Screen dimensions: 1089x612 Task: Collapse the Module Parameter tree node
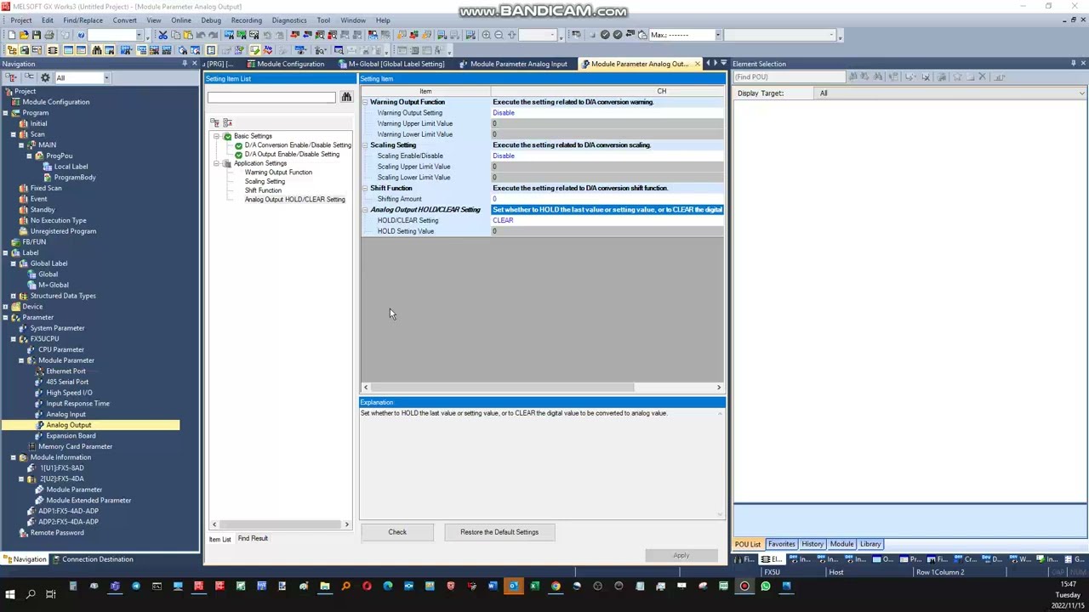point(21,360)
